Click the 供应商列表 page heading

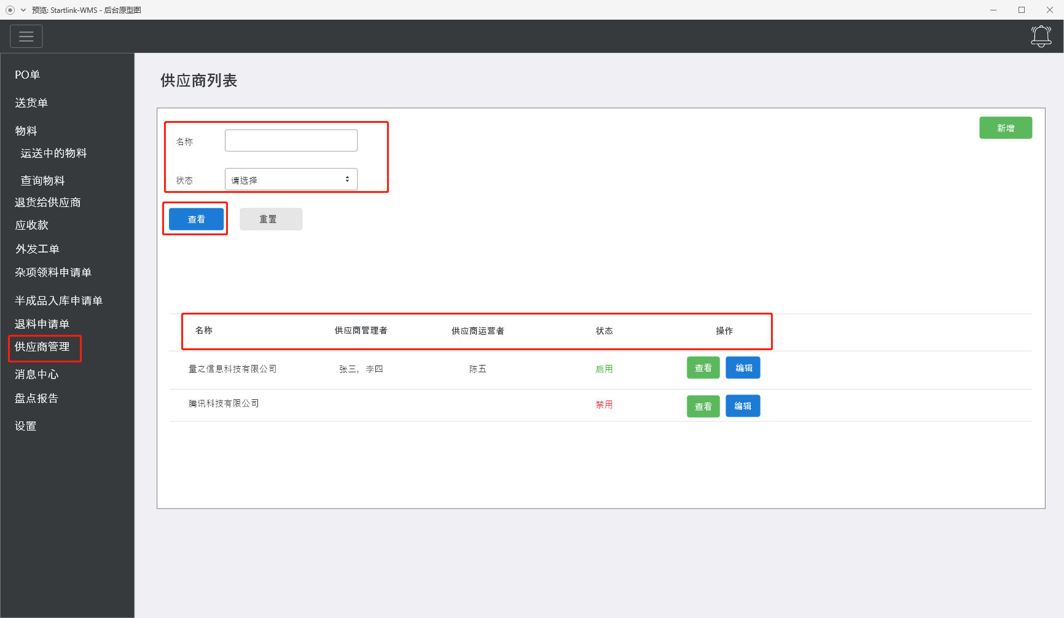pyautogui.click(x=199, y=80)
